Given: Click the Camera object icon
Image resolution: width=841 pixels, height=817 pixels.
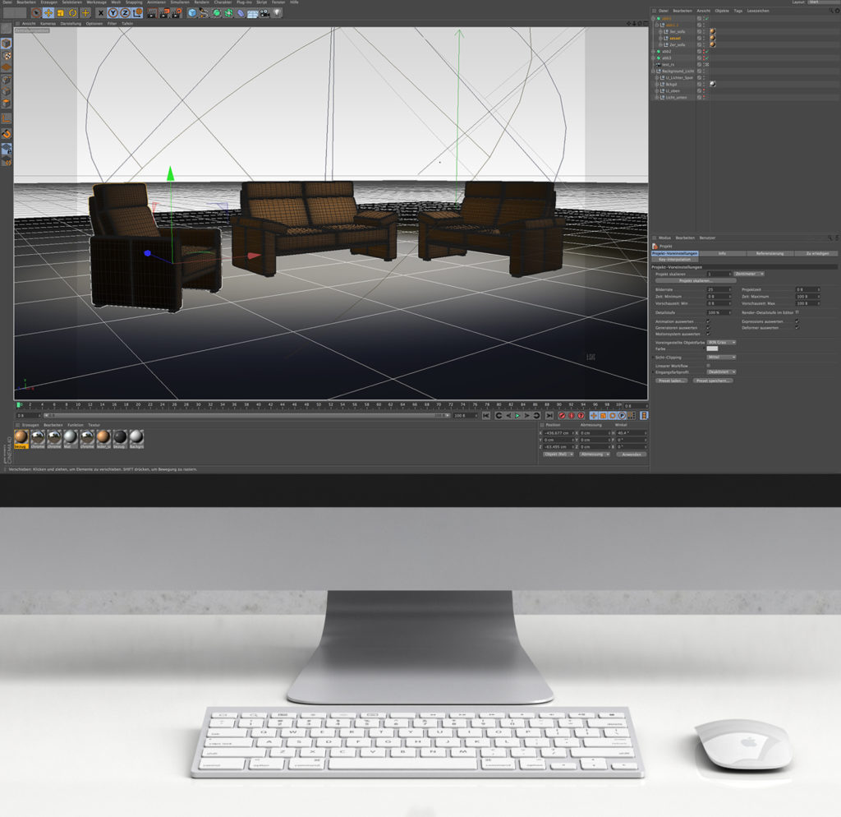Looking at the screenshot, I should [x=264, y=13].
